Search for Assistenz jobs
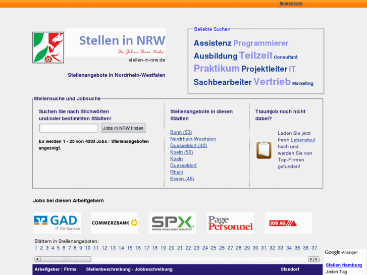 pyautogui.click(x=213, y=43)
